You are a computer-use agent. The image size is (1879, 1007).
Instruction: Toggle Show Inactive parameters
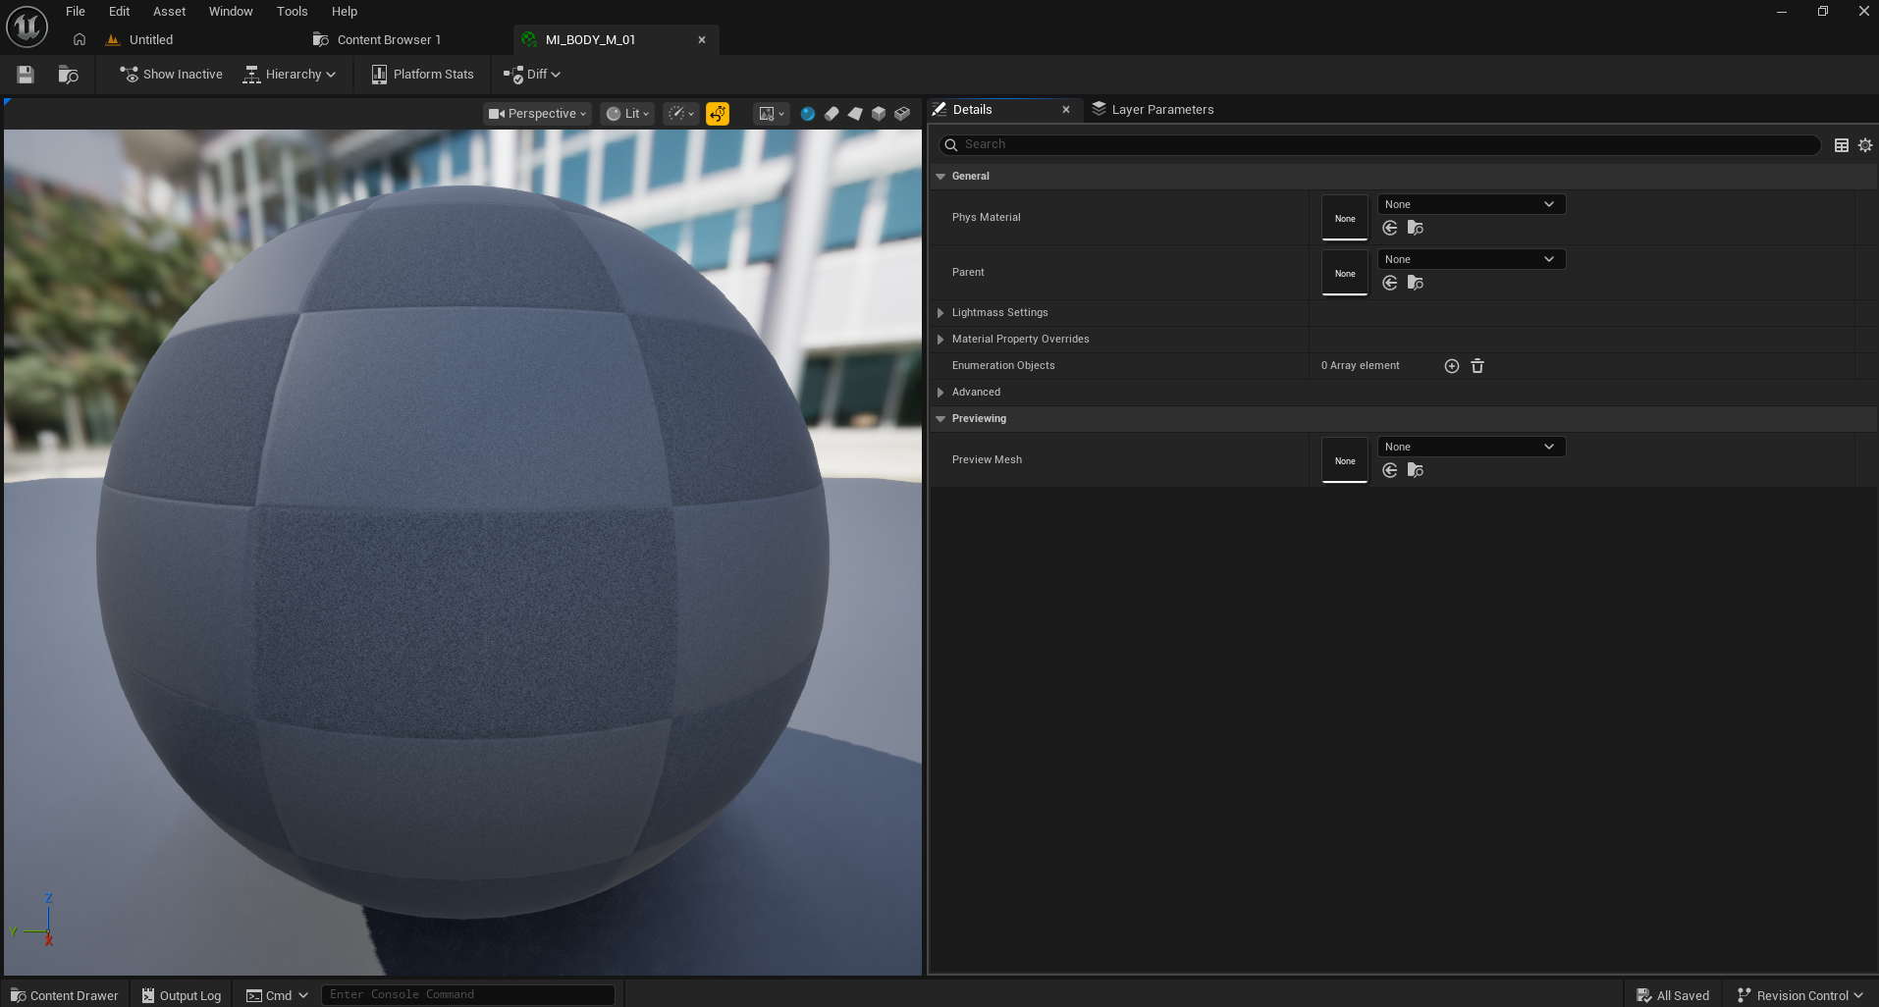click(171, 75)
